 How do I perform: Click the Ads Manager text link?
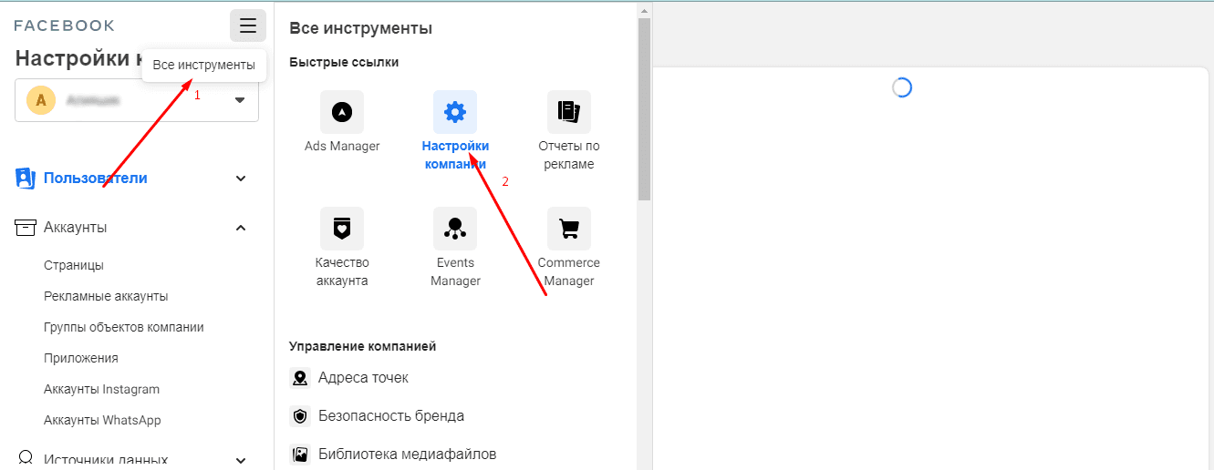[x=342, y=146]
